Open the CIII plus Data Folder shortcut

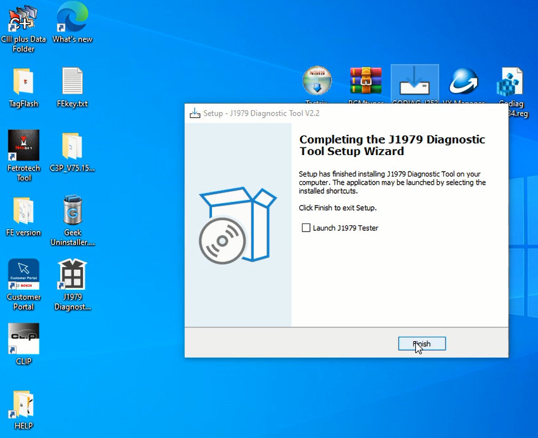tap(23, 19)
